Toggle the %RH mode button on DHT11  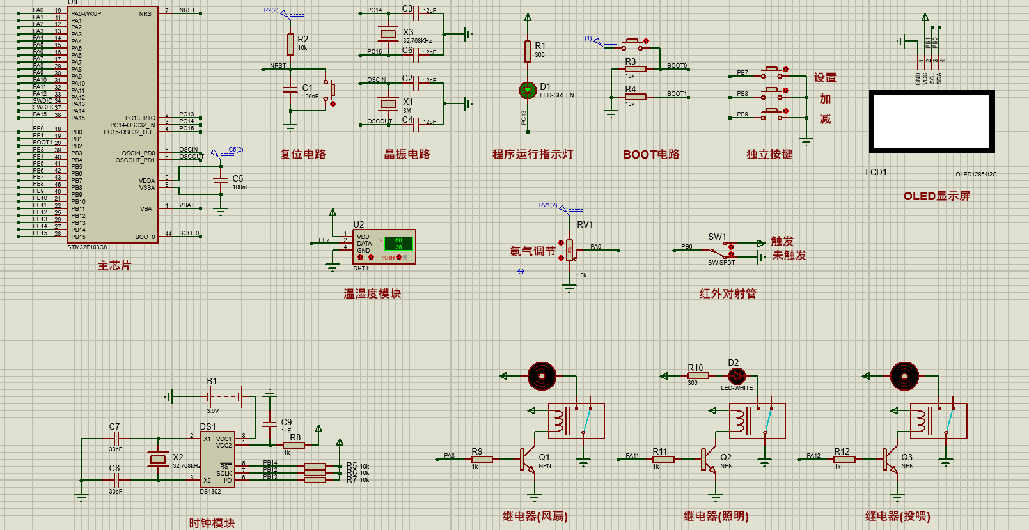pos(398,257)
